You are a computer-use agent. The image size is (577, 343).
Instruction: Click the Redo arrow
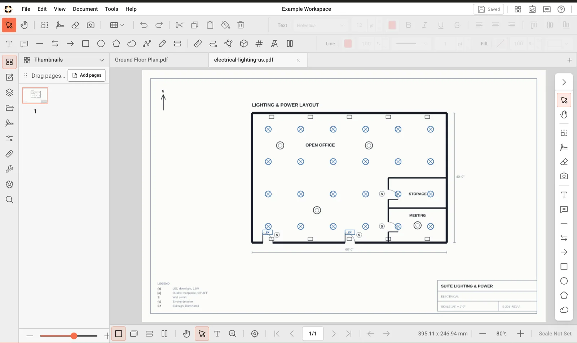[x=159, y=25]
